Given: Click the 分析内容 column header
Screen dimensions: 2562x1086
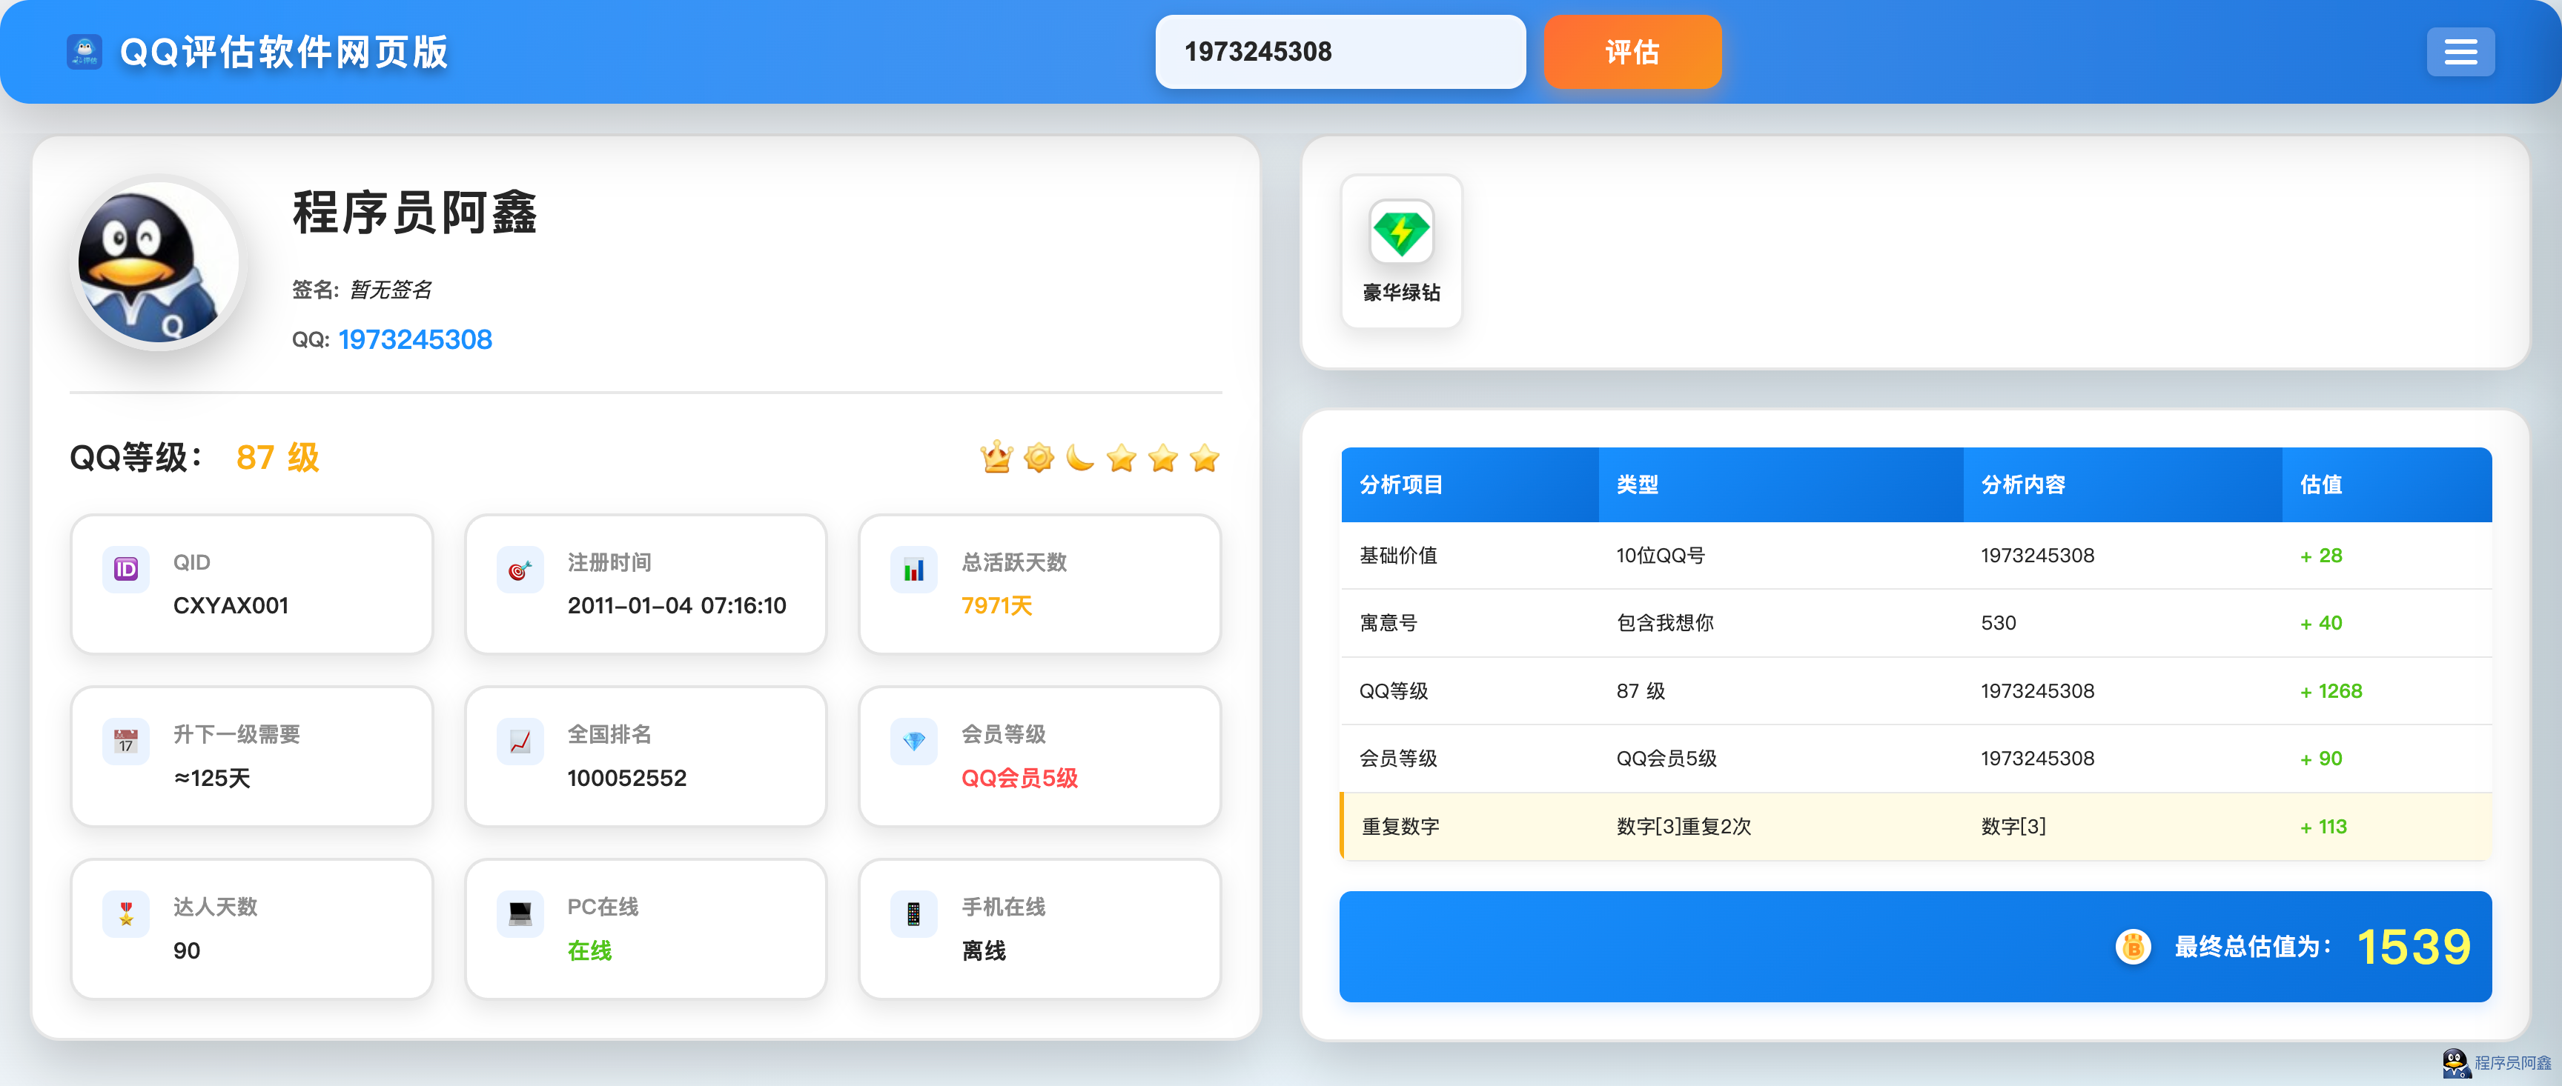Looking at the screenshot, I should 2023,484.
